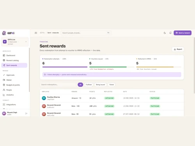Click the Approvals checkmark icon
Viewport: 195px width, 146px height.
tap(4, 75)
